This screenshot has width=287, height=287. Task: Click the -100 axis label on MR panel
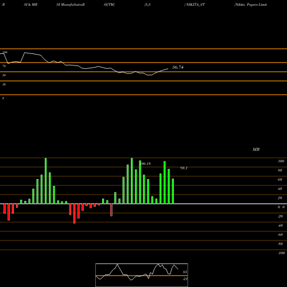click(281, 253)
